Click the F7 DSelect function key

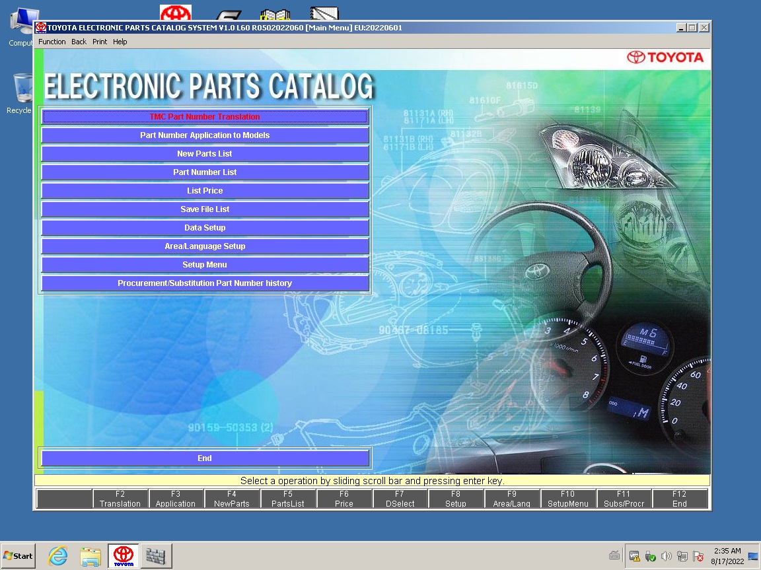coord(400,499)
